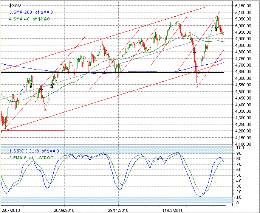
Task: Click the 4,500.00 price axis label
Action: pos(243,92)
